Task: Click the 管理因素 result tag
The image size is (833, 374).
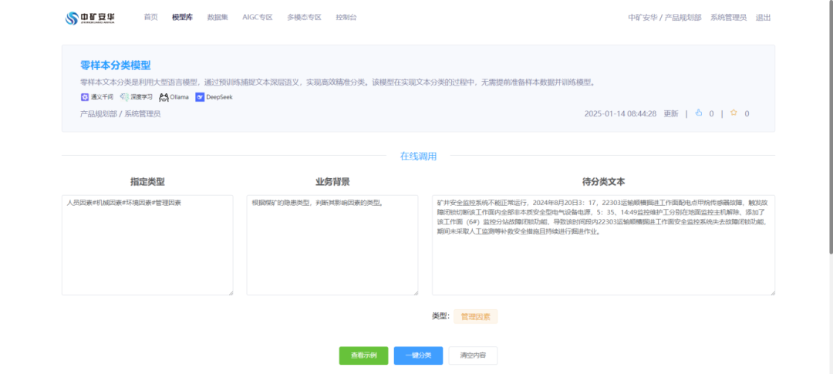Action: [x=475, y=317]
